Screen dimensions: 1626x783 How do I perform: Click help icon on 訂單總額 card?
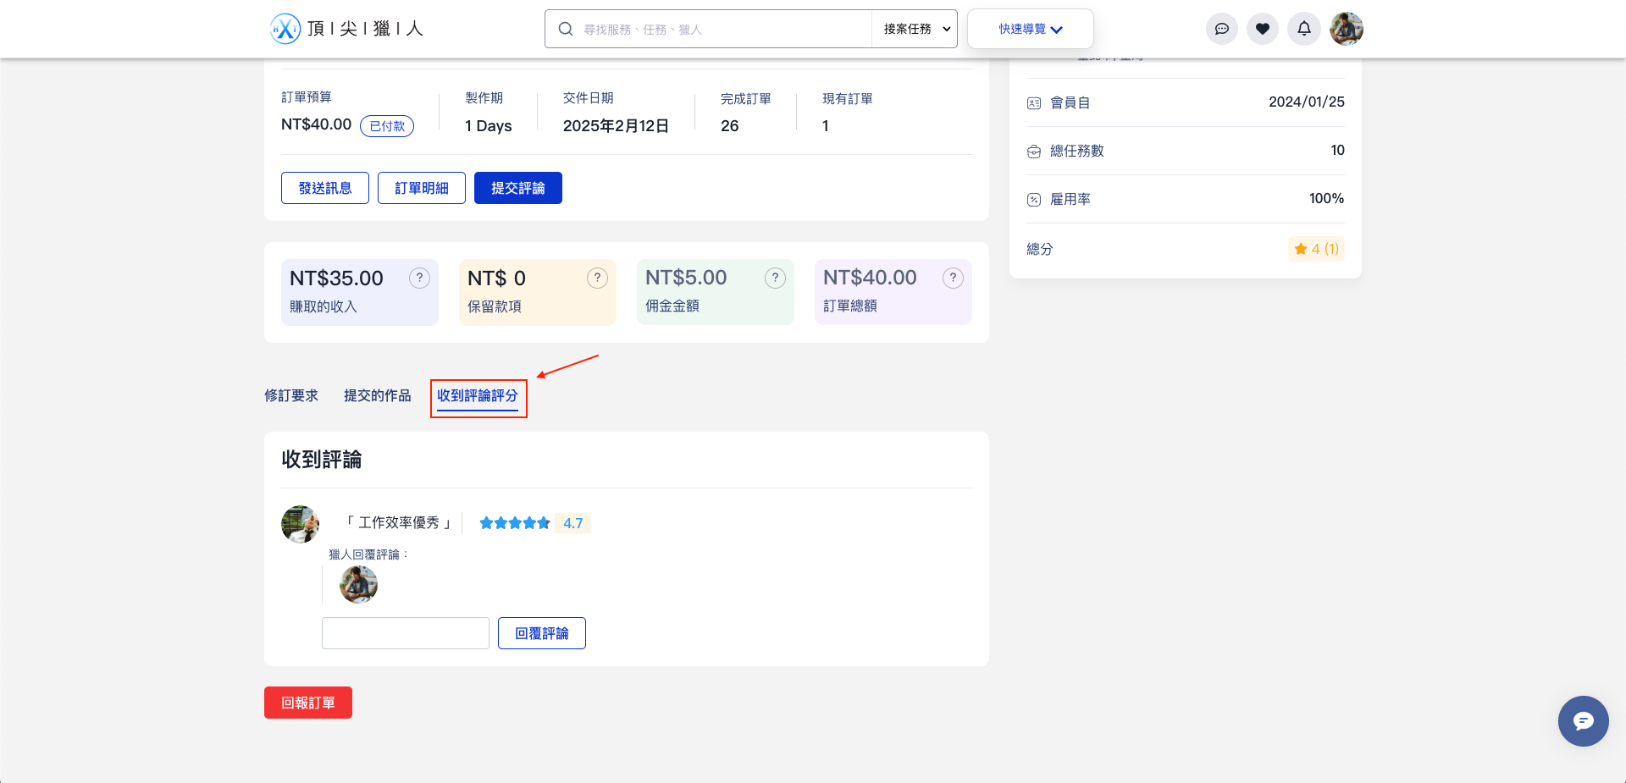click(x=953, y=278)
